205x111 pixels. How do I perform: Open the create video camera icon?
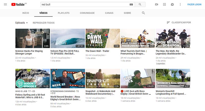(x=157, y=4)
